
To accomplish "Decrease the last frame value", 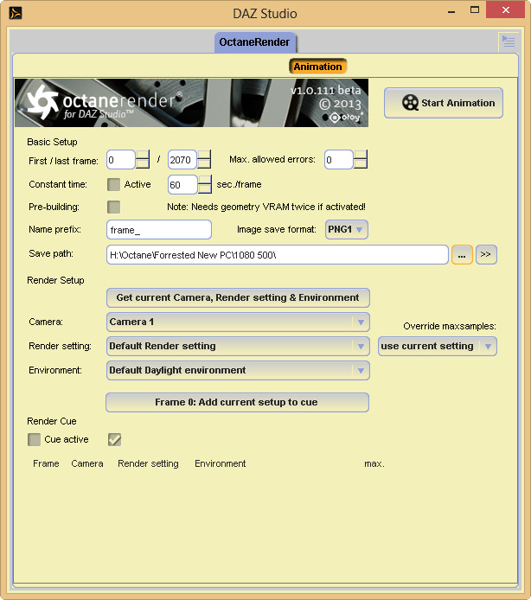I will [204, 164].
